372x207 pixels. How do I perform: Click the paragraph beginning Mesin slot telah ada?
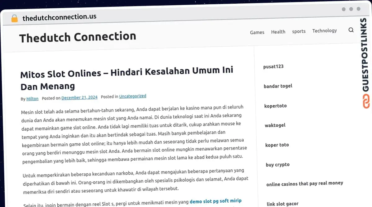(x=134, y=135)
